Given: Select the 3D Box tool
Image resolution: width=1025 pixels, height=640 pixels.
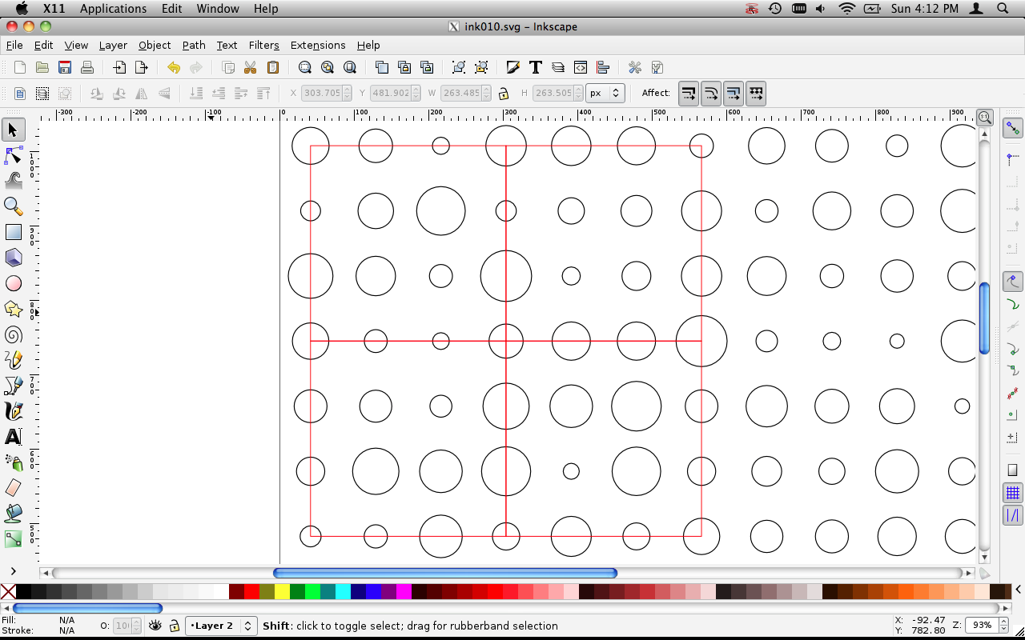Looking at the screenshot, I should click(14, 258).
